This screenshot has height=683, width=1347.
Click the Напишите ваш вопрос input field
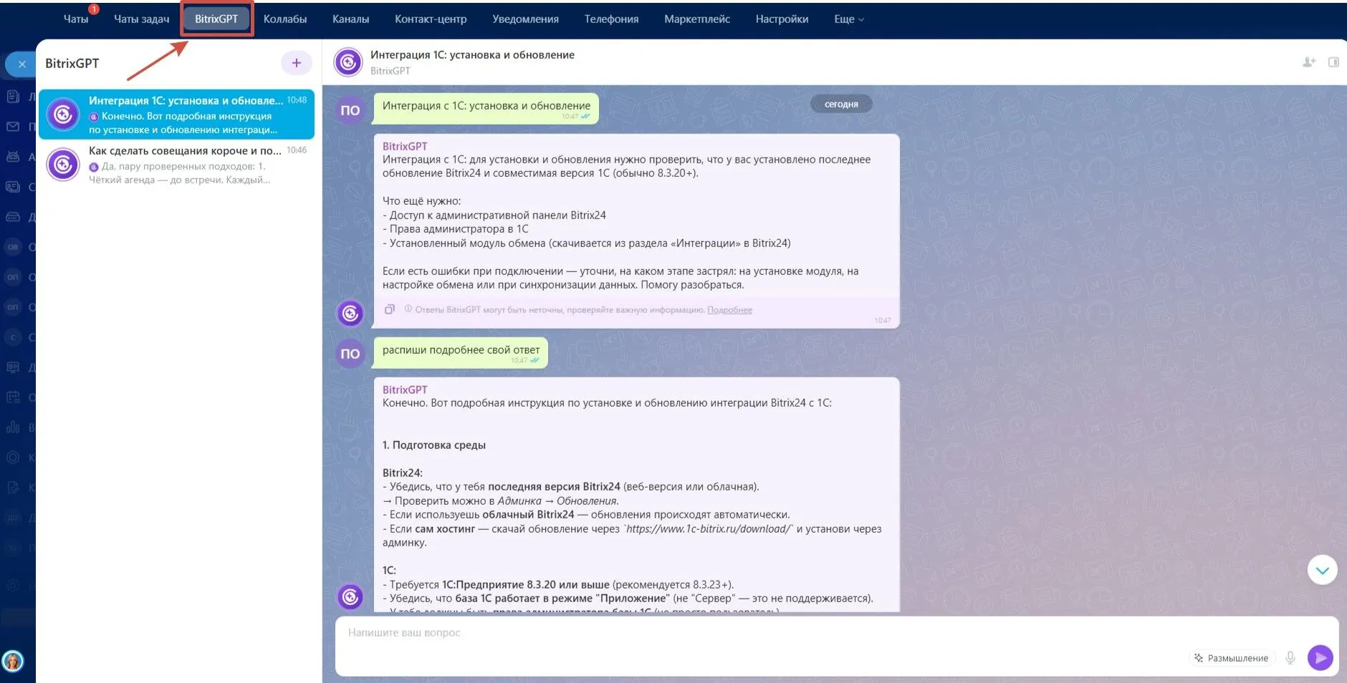point(759,633)
